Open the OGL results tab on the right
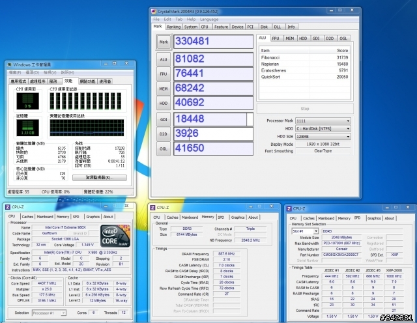This screenshot has width=417, height=323. [343, 38]
